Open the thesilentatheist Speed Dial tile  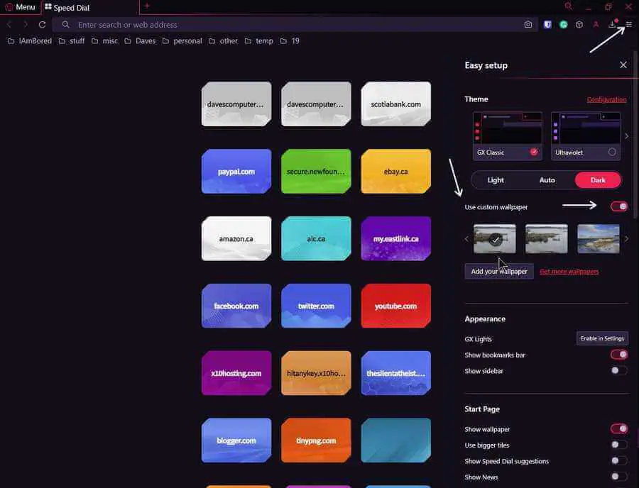[395, 373]
